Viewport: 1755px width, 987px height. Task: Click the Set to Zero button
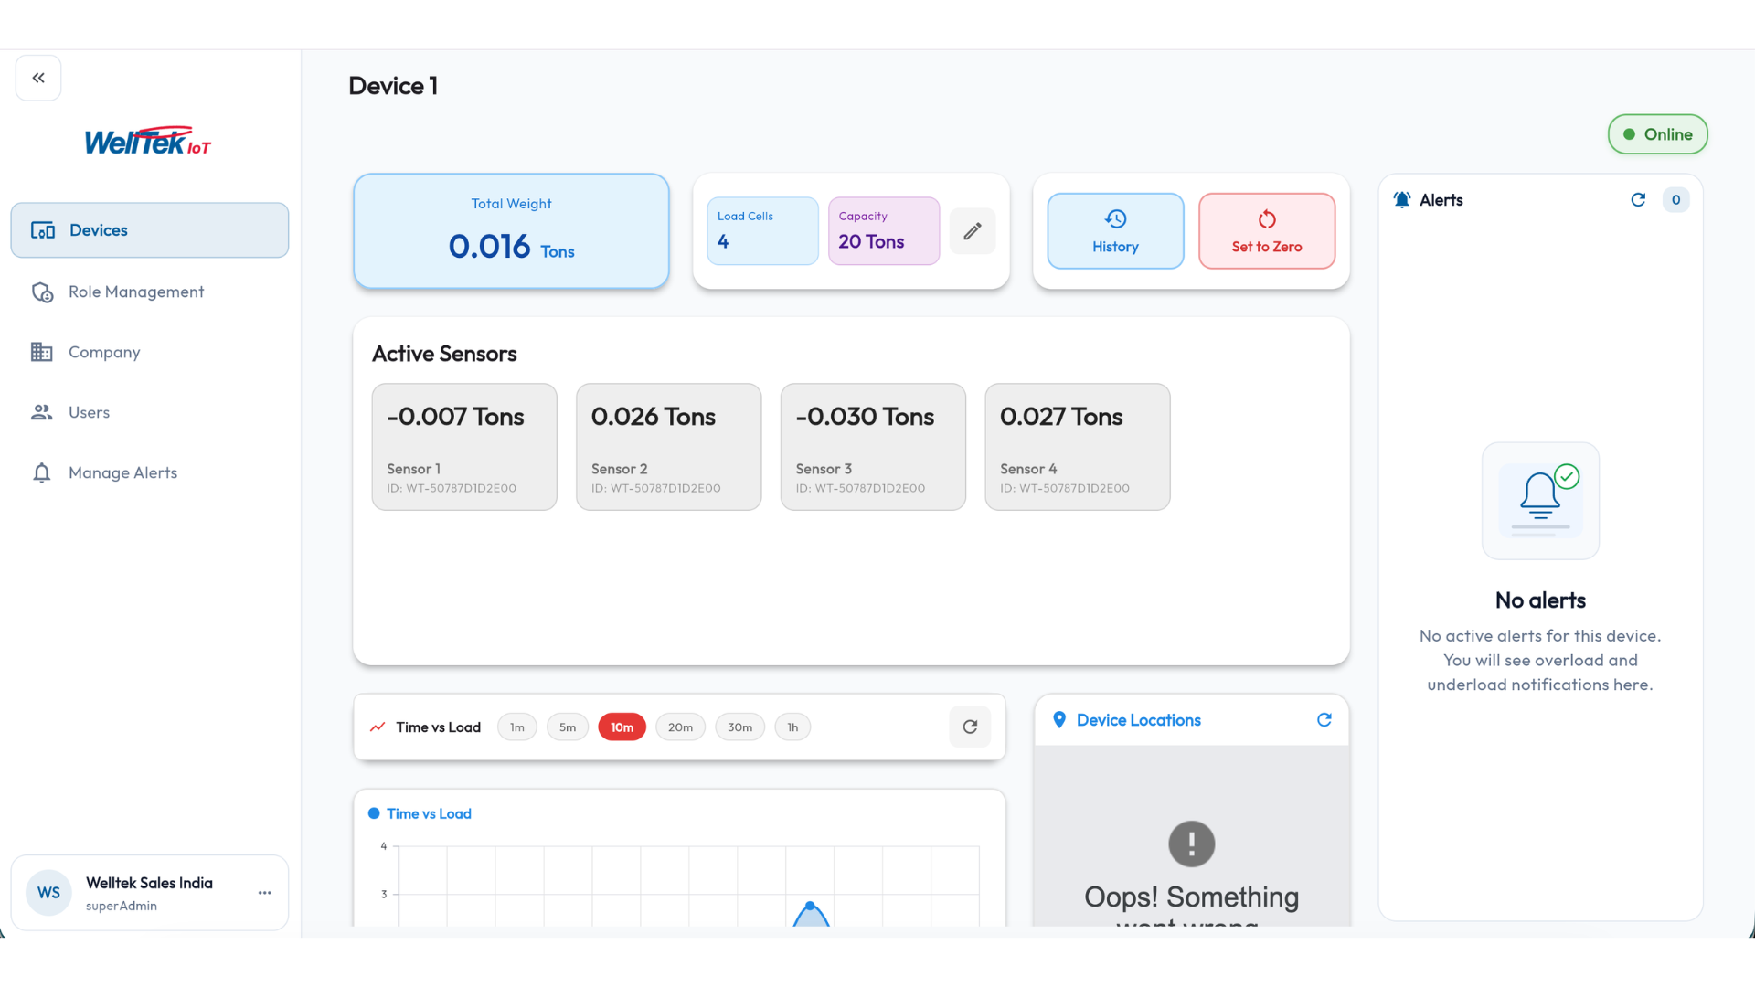pyautogui.click(x=1267, y=231)
